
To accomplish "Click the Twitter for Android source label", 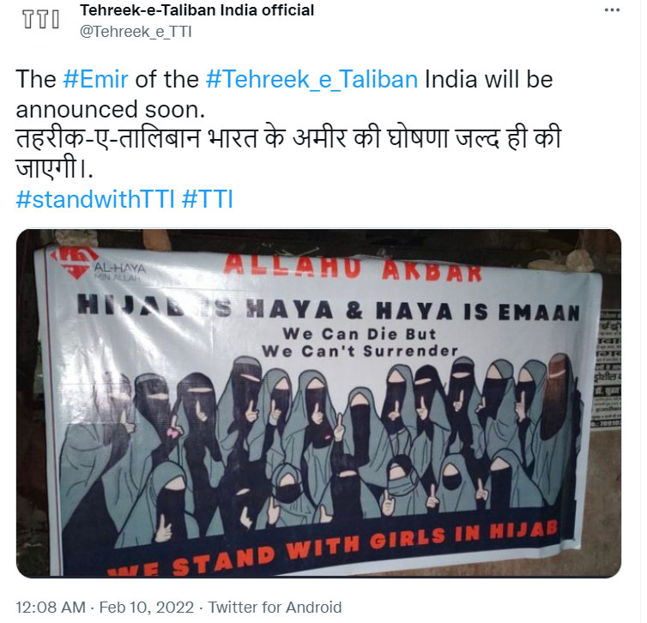I will [x=275, y=607].
